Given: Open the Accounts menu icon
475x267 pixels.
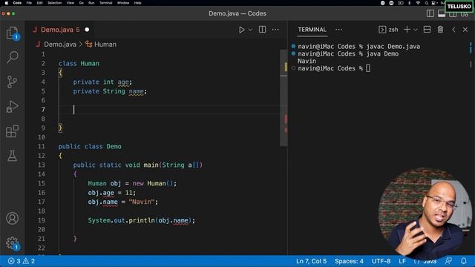Looking at the screenshot, I should [x=12, y=218].
